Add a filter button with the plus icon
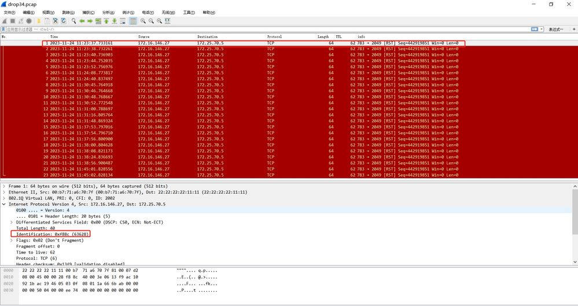This screenshot has height=306, width=578. coord(574,29)
